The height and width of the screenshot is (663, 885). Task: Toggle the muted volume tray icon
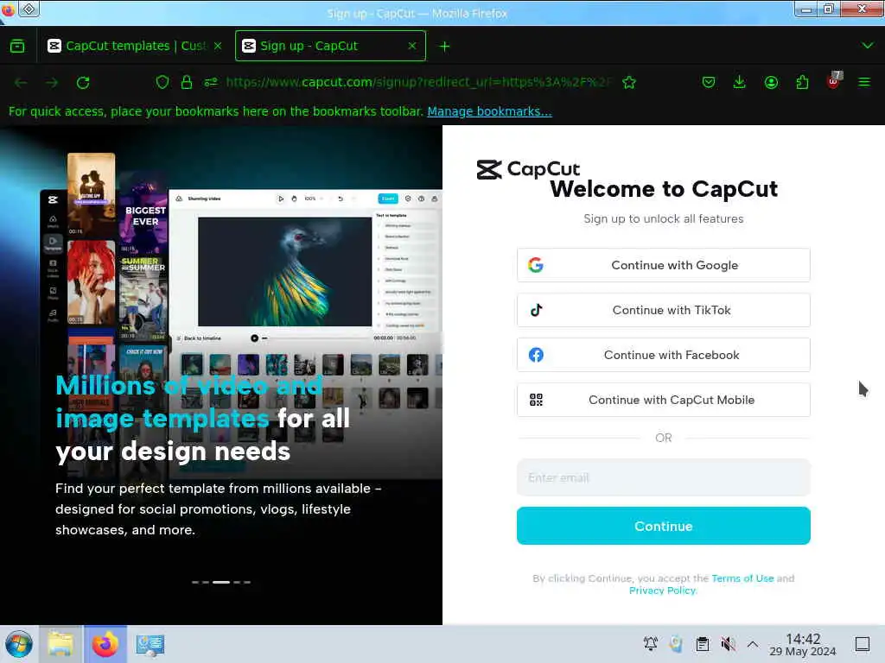point(728,643)
